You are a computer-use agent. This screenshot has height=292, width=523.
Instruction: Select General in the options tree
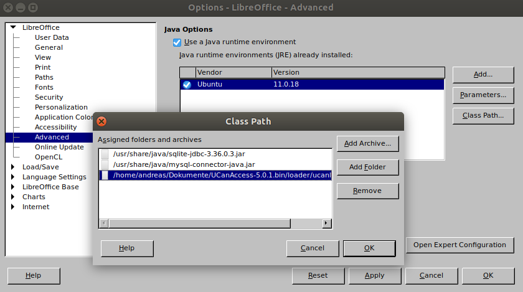coord(49,47)
